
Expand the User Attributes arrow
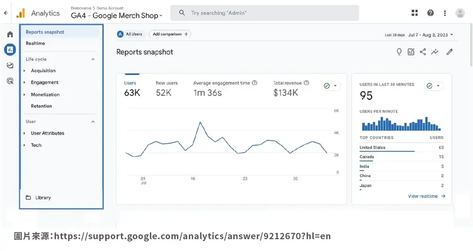pos(25,133)
